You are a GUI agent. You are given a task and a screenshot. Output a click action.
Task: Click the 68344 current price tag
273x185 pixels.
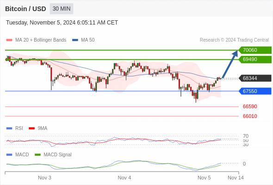[x=255, y=78]
